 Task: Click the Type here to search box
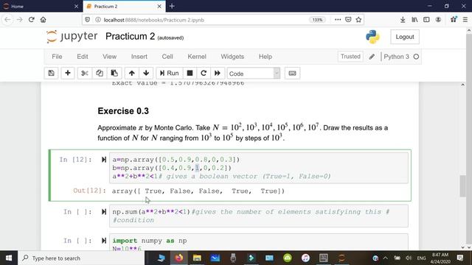click(81, 258)
